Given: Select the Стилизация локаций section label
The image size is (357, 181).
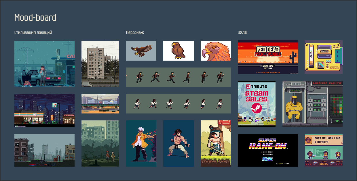Looking at the screenshot, I should pos(33,32).
